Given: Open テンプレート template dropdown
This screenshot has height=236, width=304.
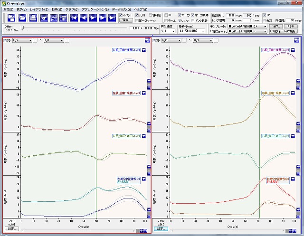Looking at the screenshot, I should (247, 26).
